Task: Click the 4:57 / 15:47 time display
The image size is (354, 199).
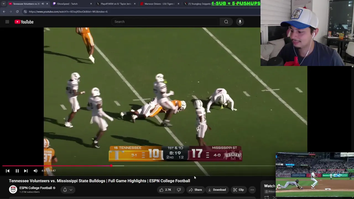Action: [x=49, y=171]
